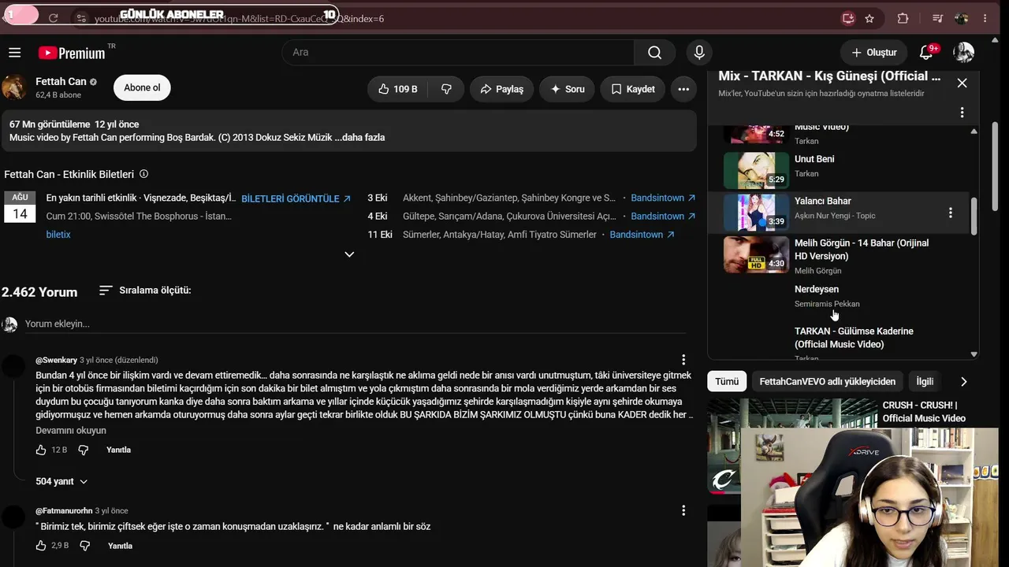Expand the event tickets list chevron
Viewport: 1009px width, 567px height.
coord(349,254)
